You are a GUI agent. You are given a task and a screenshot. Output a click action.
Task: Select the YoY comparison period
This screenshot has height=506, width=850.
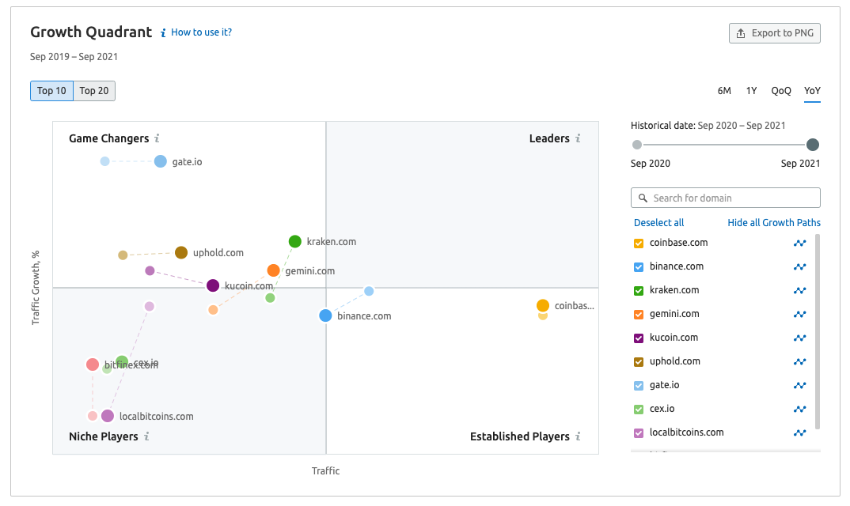pos(812,91)
